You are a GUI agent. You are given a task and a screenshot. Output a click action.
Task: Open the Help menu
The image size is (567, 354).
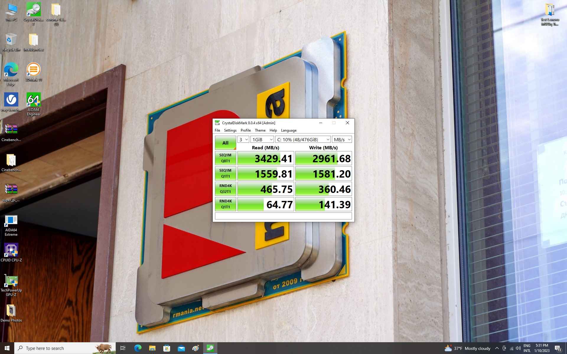pos(273,130)
